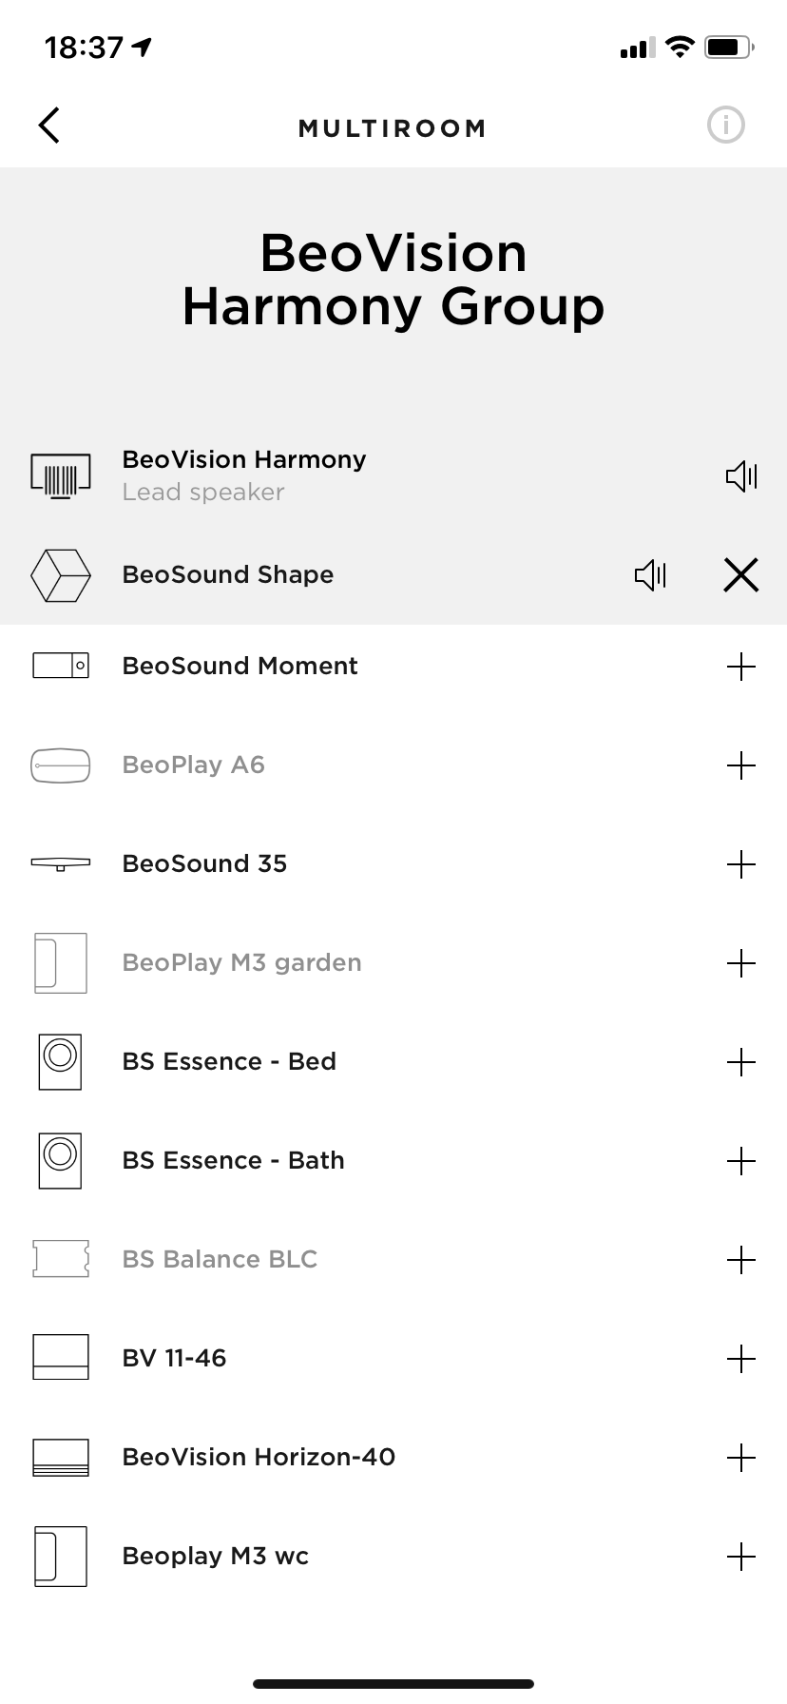Add BeoSound 35 to the group
This screenshot has height=1704, width=787.
(740, 864)
